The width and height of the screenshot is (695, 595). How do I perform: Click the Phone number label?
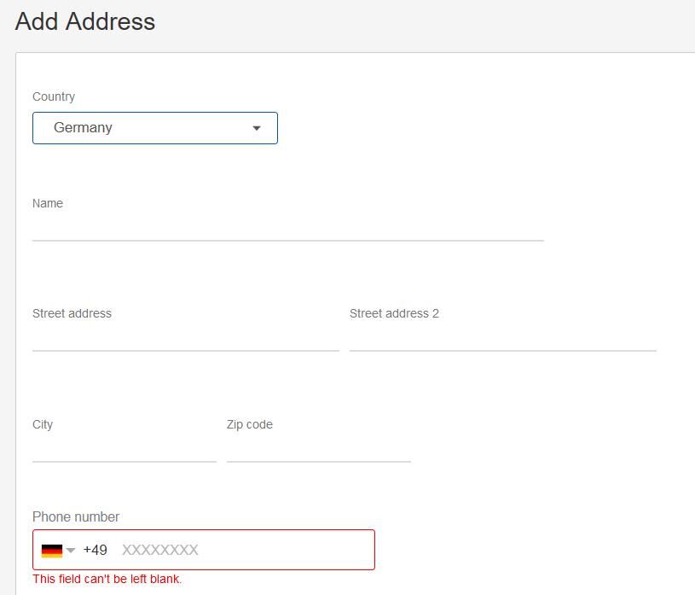(x=76, y=517)
